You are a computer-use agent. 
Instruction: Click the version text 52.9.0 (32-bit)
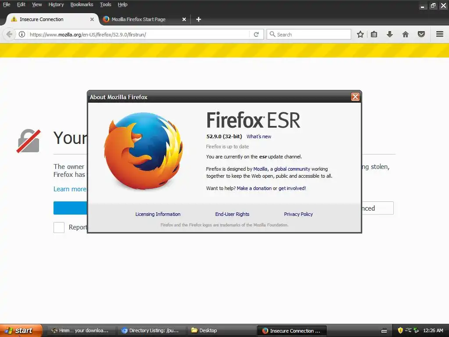(x=224, y=136)
